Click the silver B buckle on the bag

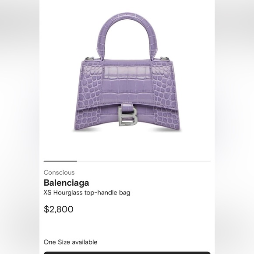click(x=127, y=116)
